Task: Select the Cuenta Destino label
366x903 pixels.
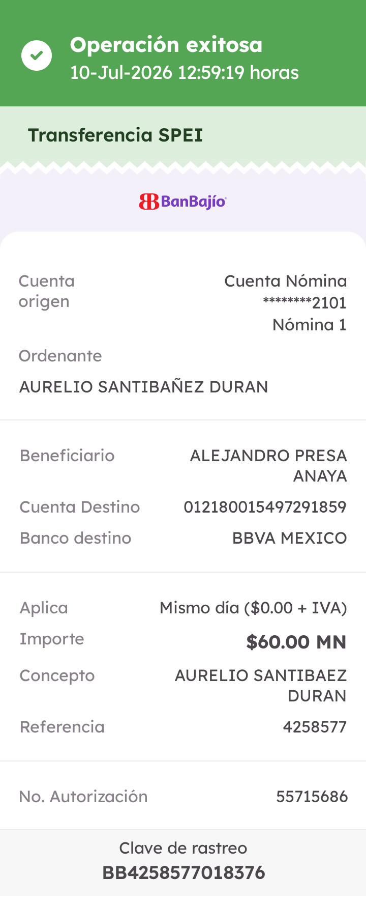Action: coord(80,507)
